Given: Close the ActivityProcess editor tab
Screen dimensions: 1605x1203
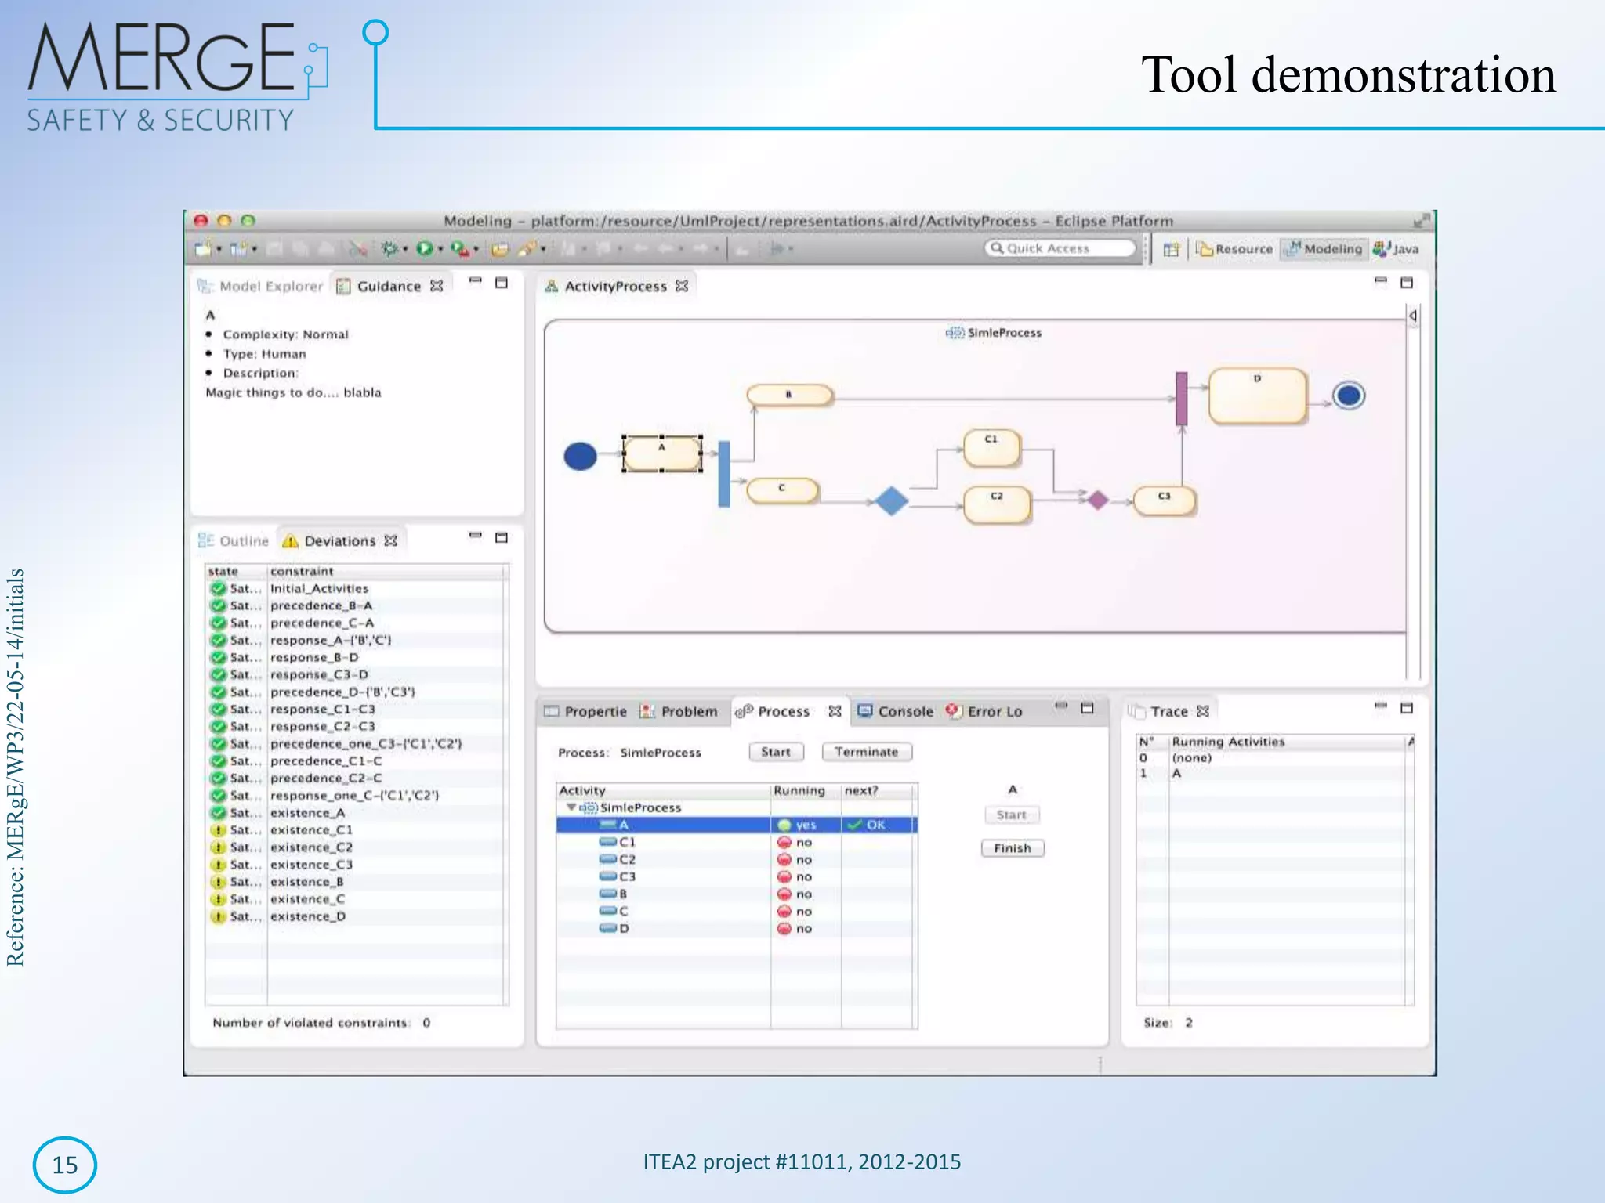Looking at the screenshot, I should [682, 286].
